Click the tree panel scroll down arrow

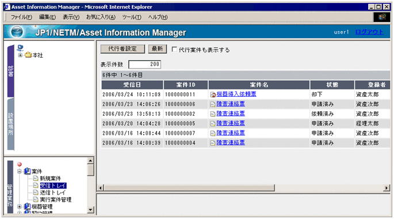click(x=90, y=210)
